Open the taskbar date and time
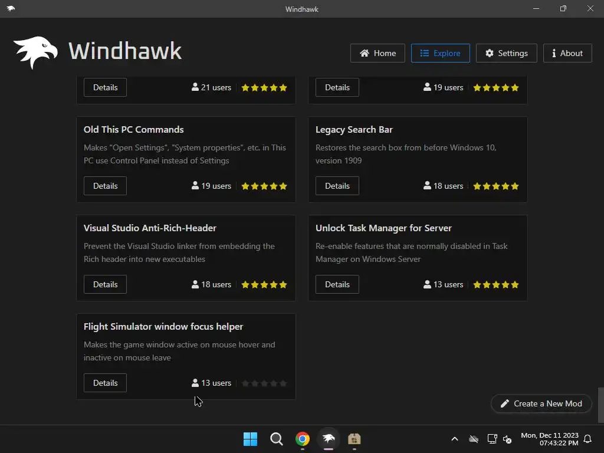Image resolution: width=604 pixels, height=453 pixels. point(550,439)
